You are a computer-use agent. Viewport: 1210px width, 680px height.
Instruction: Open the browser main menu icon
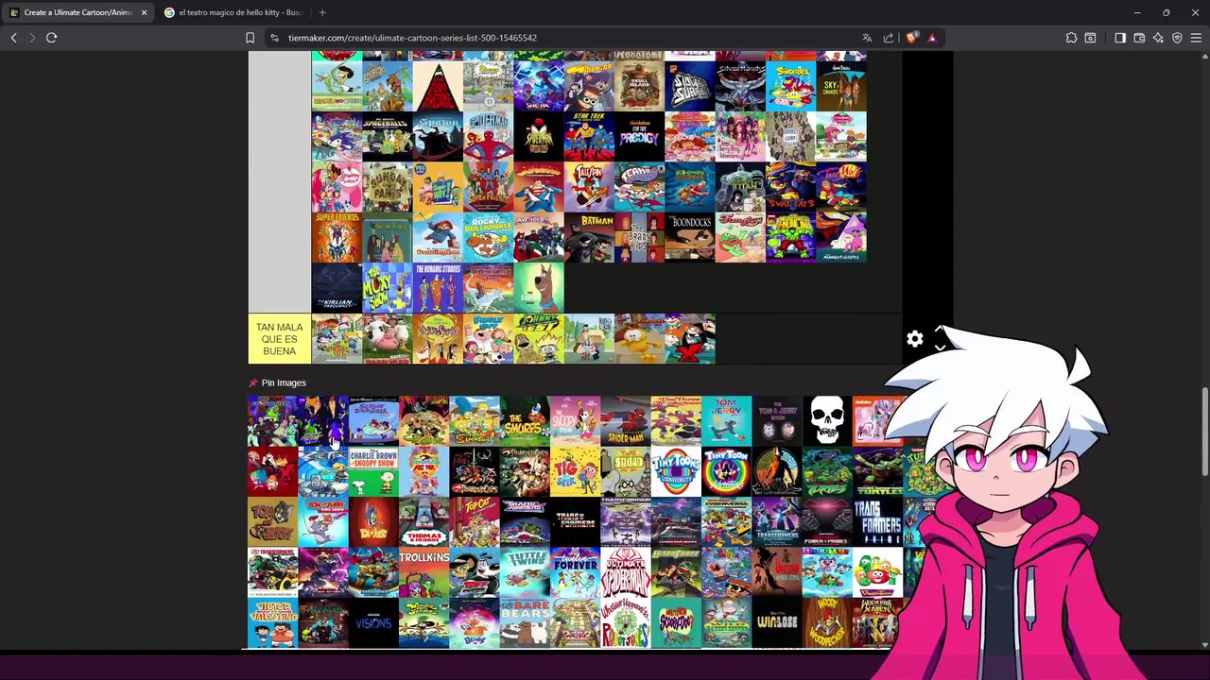tap(1196, 38)
